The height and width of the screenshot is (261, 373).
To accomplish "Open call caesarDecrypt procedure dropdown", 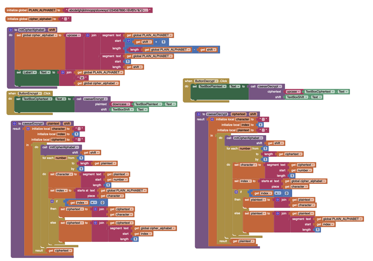I will click(270, 87).
